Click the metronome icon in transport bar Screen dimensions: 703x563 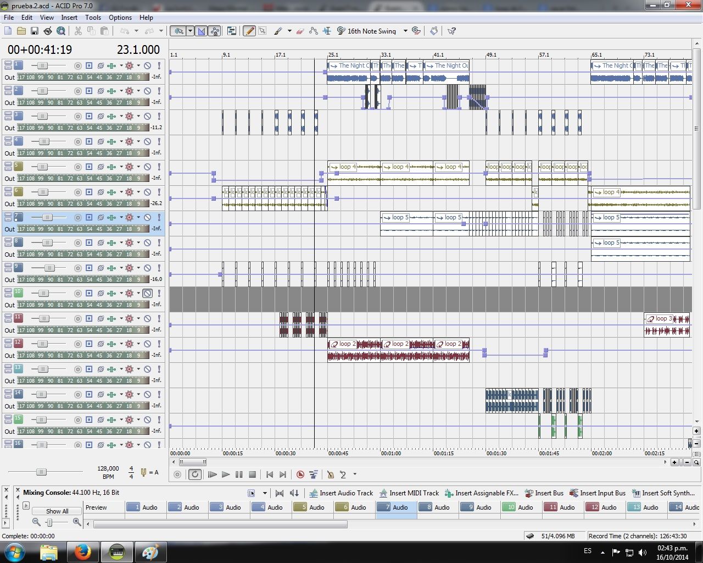point(330,474)
